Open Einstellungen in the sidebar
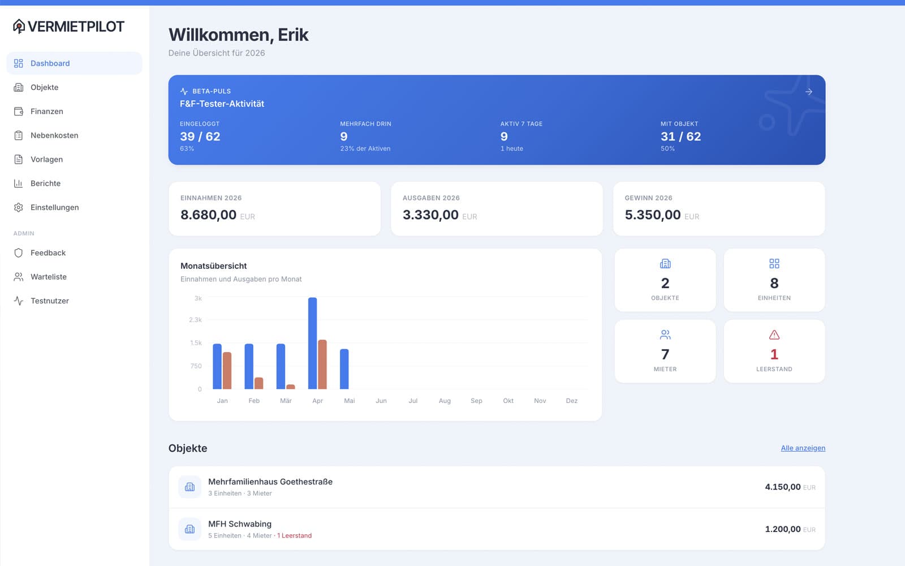Viewport: 905px width, 566px height. (x=74, y=208)
